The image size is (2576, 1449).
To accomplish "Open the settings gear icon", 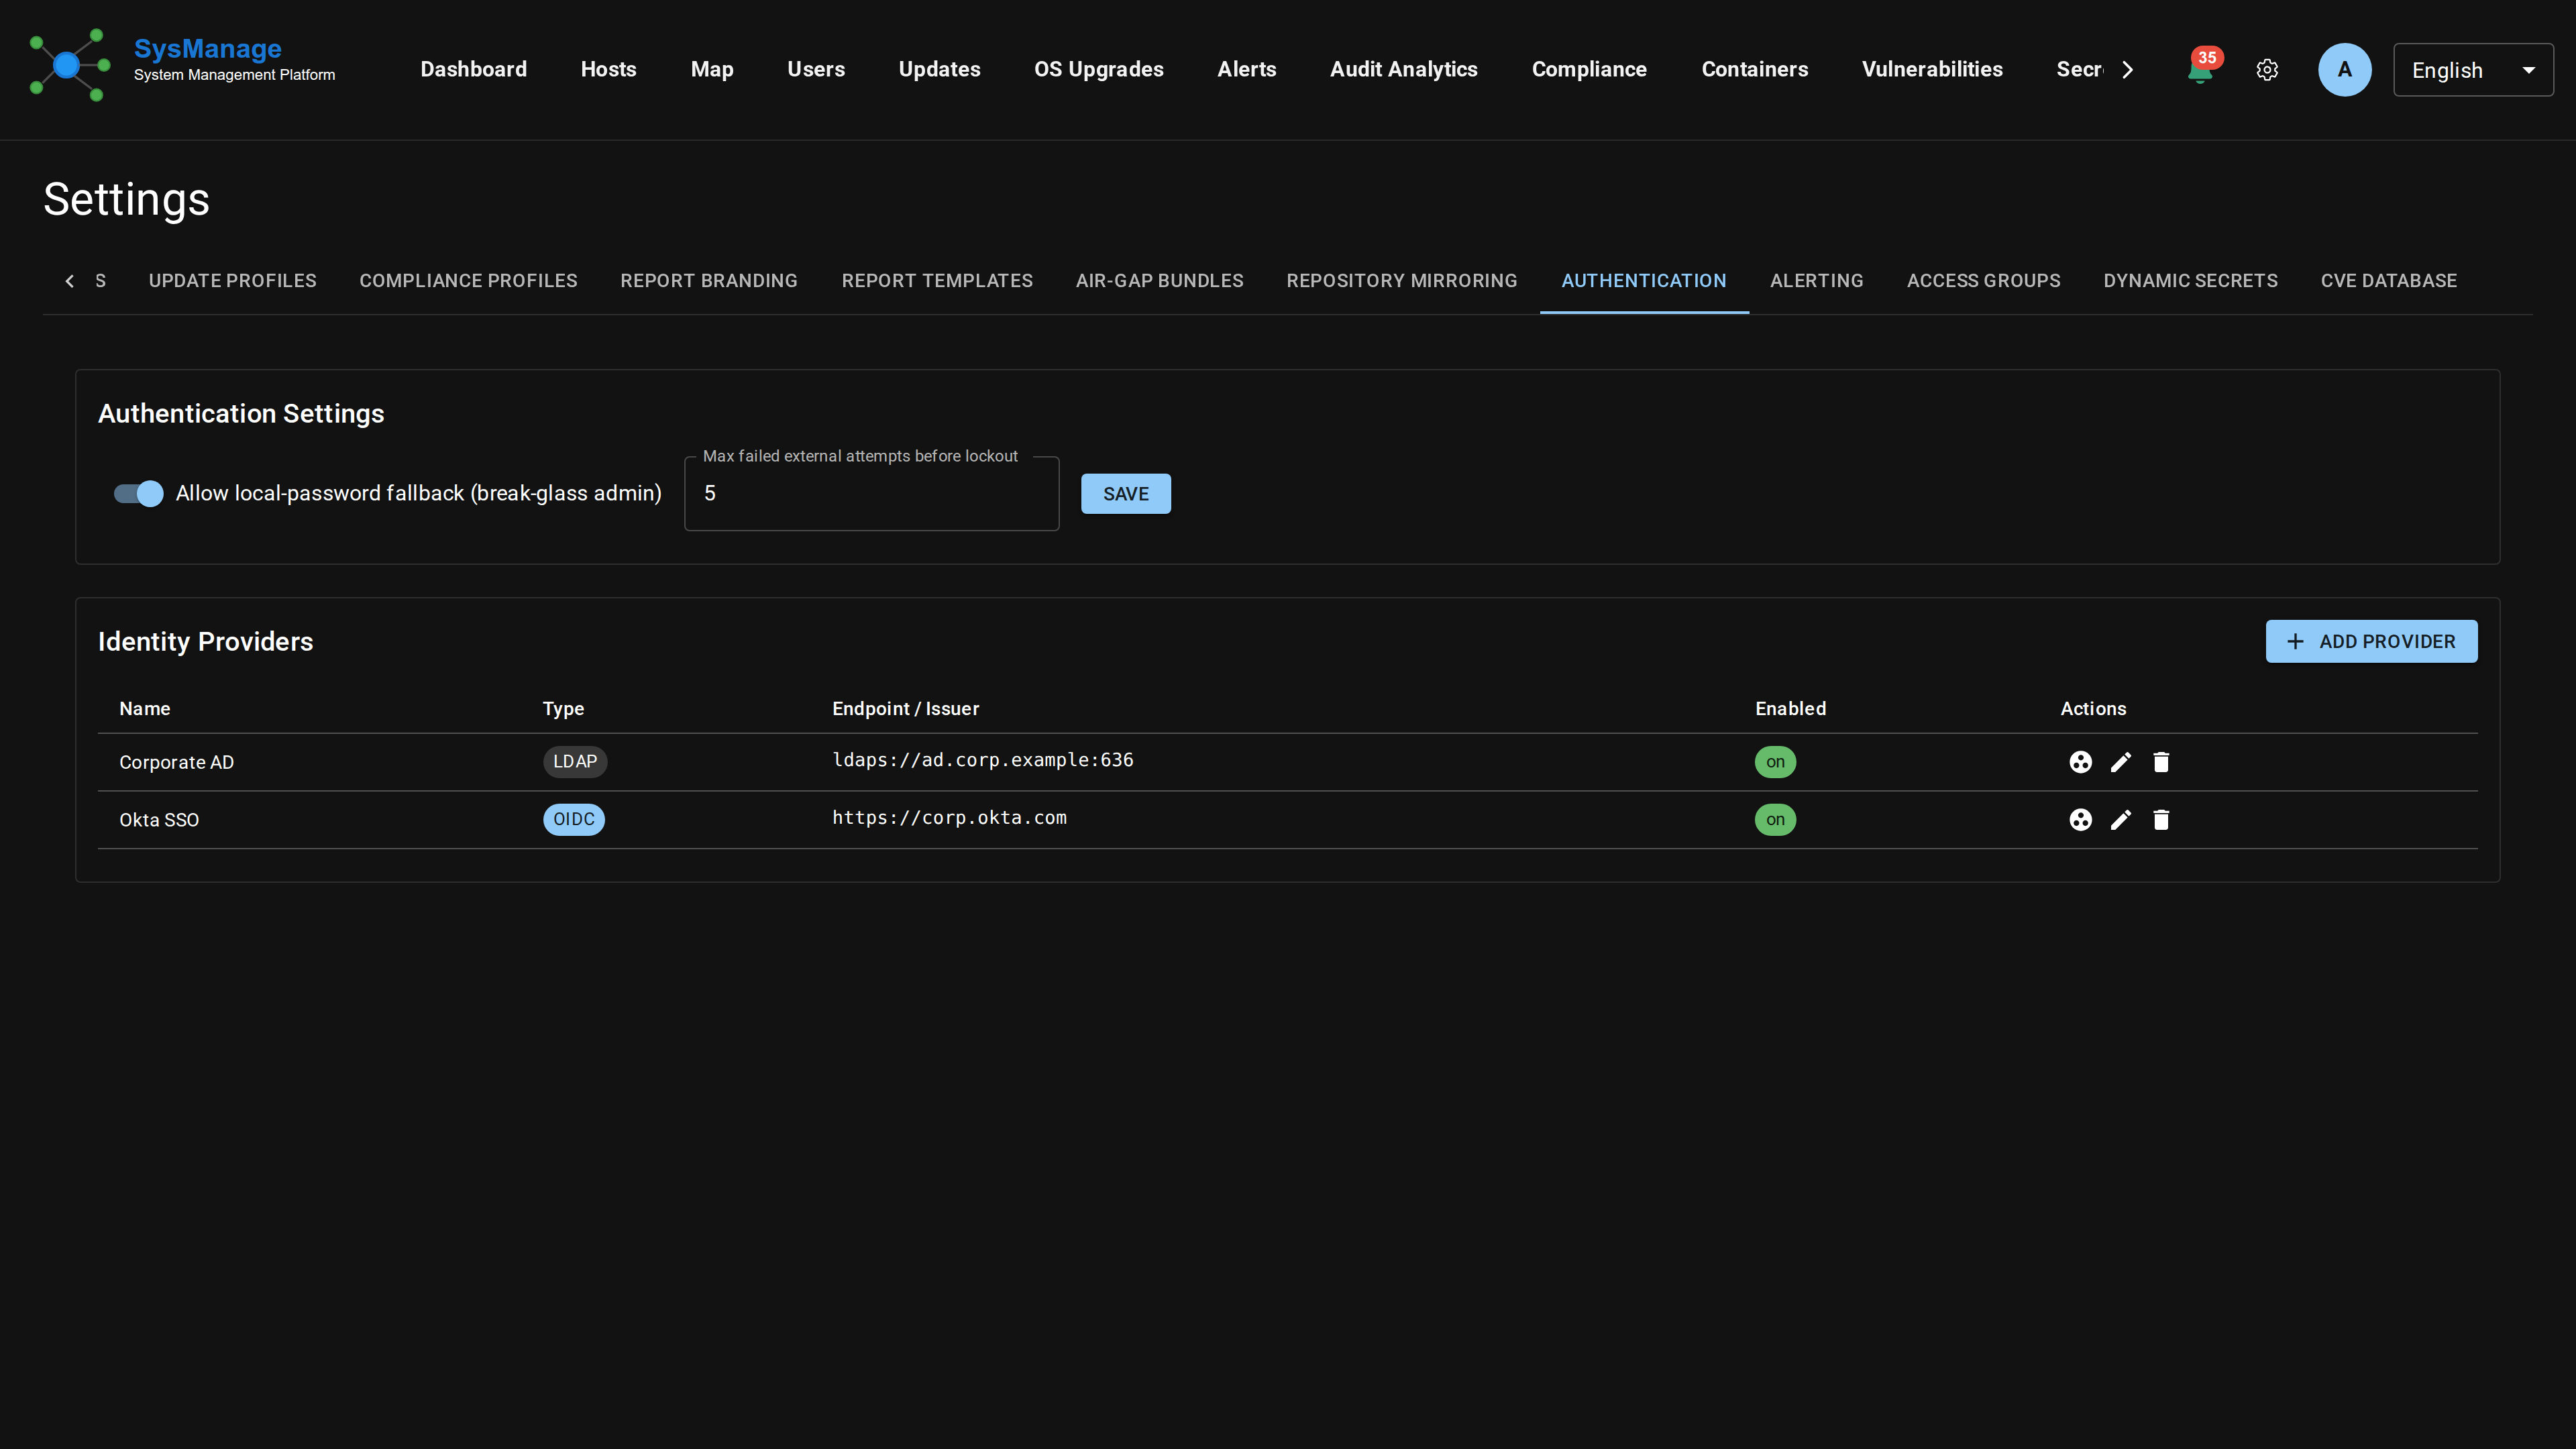I will (x=2267, y=70).
